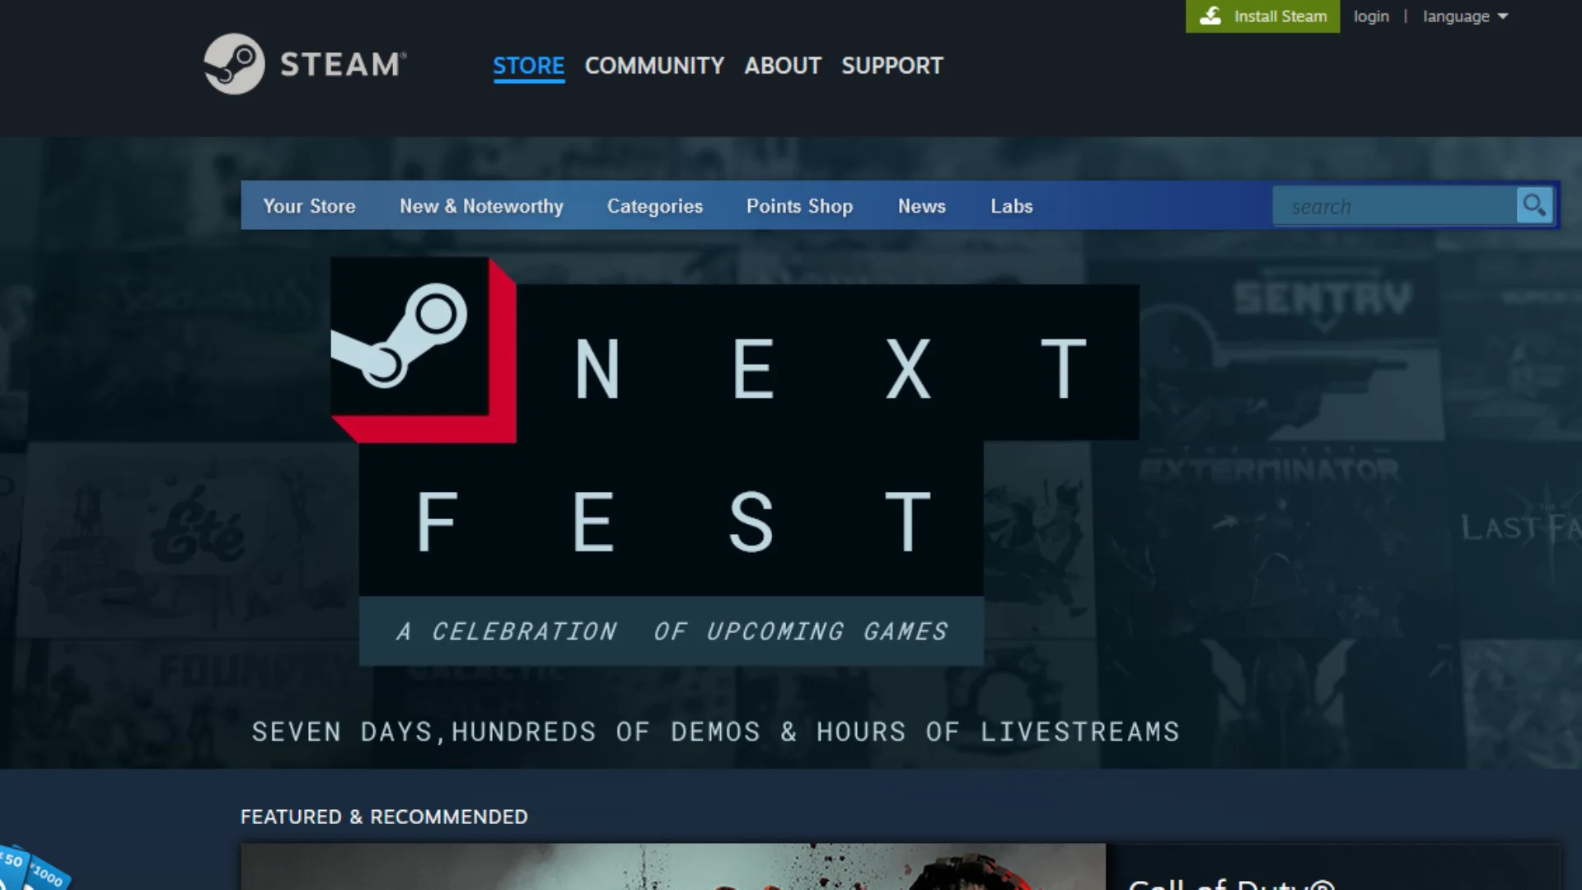Click the search magnifier icon

pyautogui.click(x=1534, y=205)
